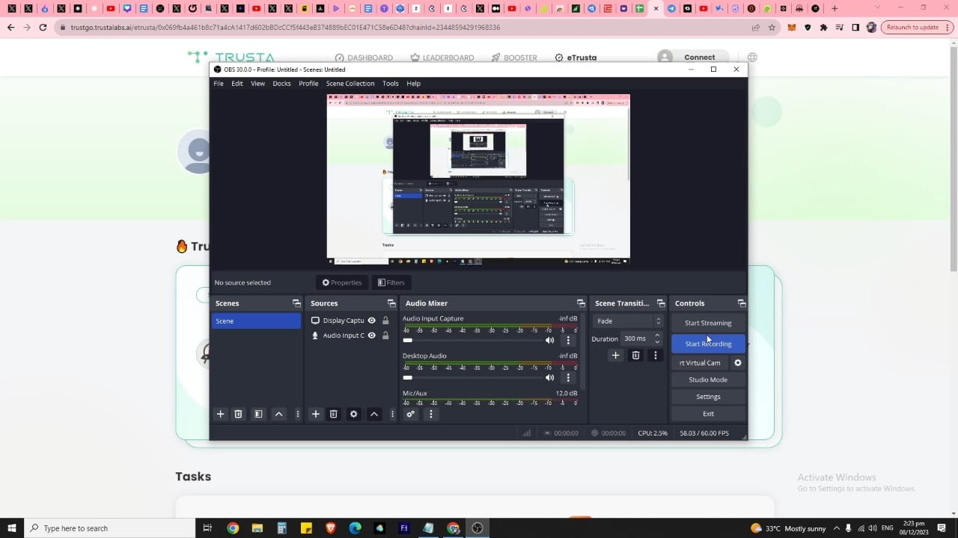Image resolution: width=958 pixels, height=538 pixels.
Task: Open the Help menu in OBS
Action: pyautogui.click(x=413, y=84)
